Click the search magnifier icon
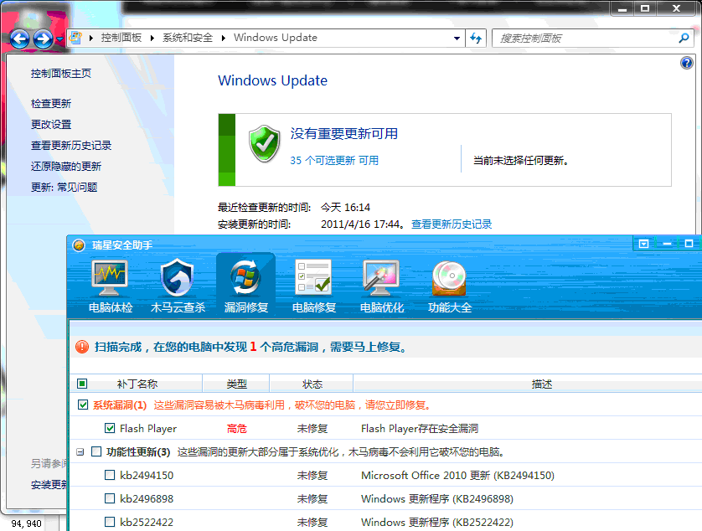Image resolution: width=702 pixels, height=531 pixels. coord(684,39)
